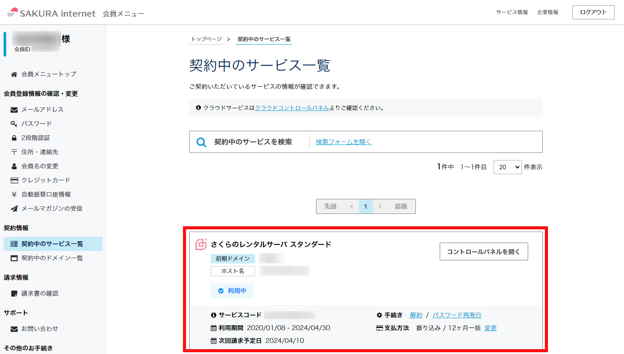
Task: Click the envelope icon beside メールアドレス
Action: [x=14, y=110]
